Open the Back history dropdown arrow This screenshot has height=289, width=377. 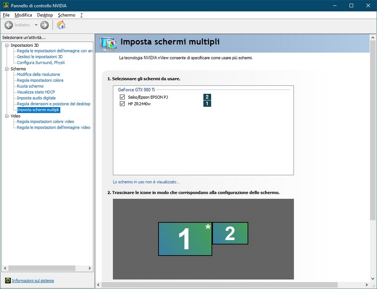[36, 25]
